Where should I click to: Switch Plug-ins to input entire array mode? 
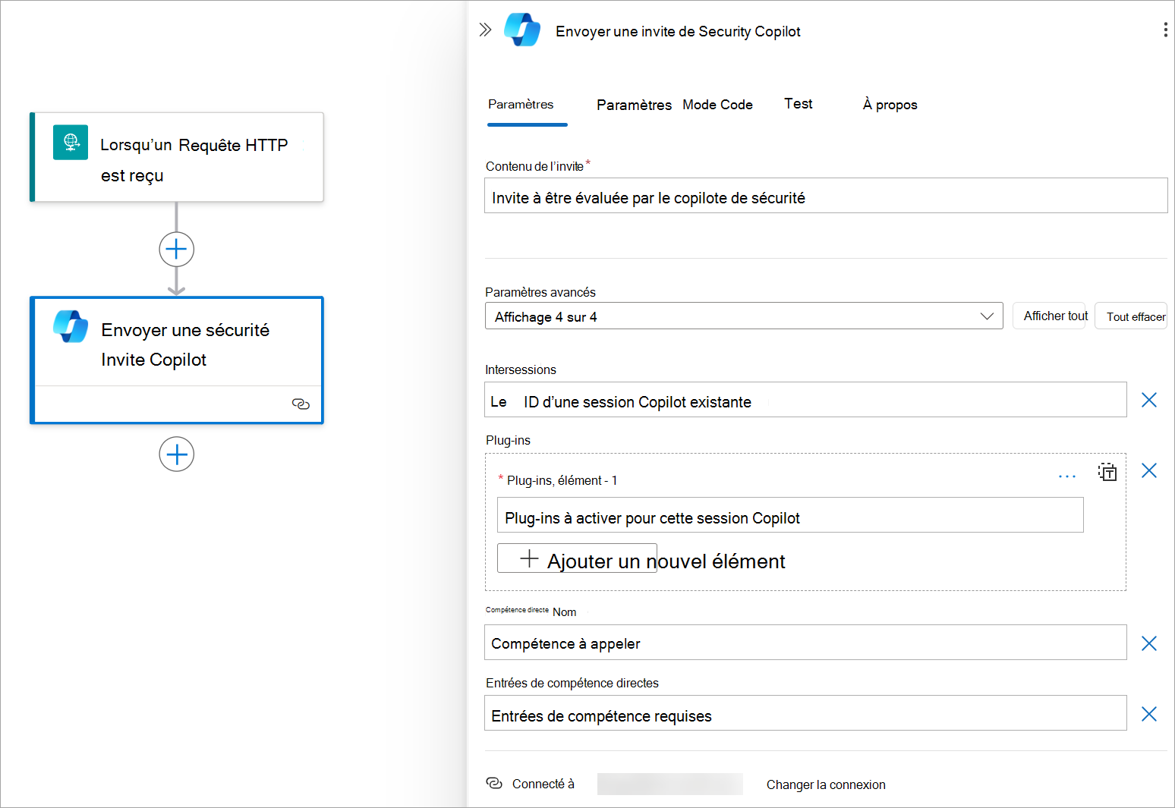pyautogui.click(x=1107, y=472)
